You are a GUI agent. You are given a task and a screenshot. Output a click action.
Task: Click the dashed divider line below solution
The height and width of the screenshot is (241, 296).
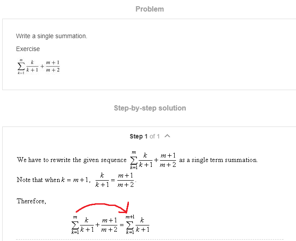pos(150,239)
